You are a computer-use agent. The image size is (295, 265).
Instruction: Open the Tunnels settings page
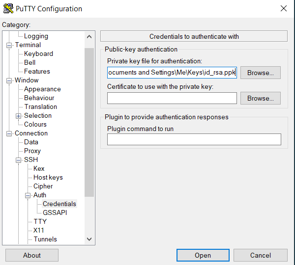(x=45, y=239)
